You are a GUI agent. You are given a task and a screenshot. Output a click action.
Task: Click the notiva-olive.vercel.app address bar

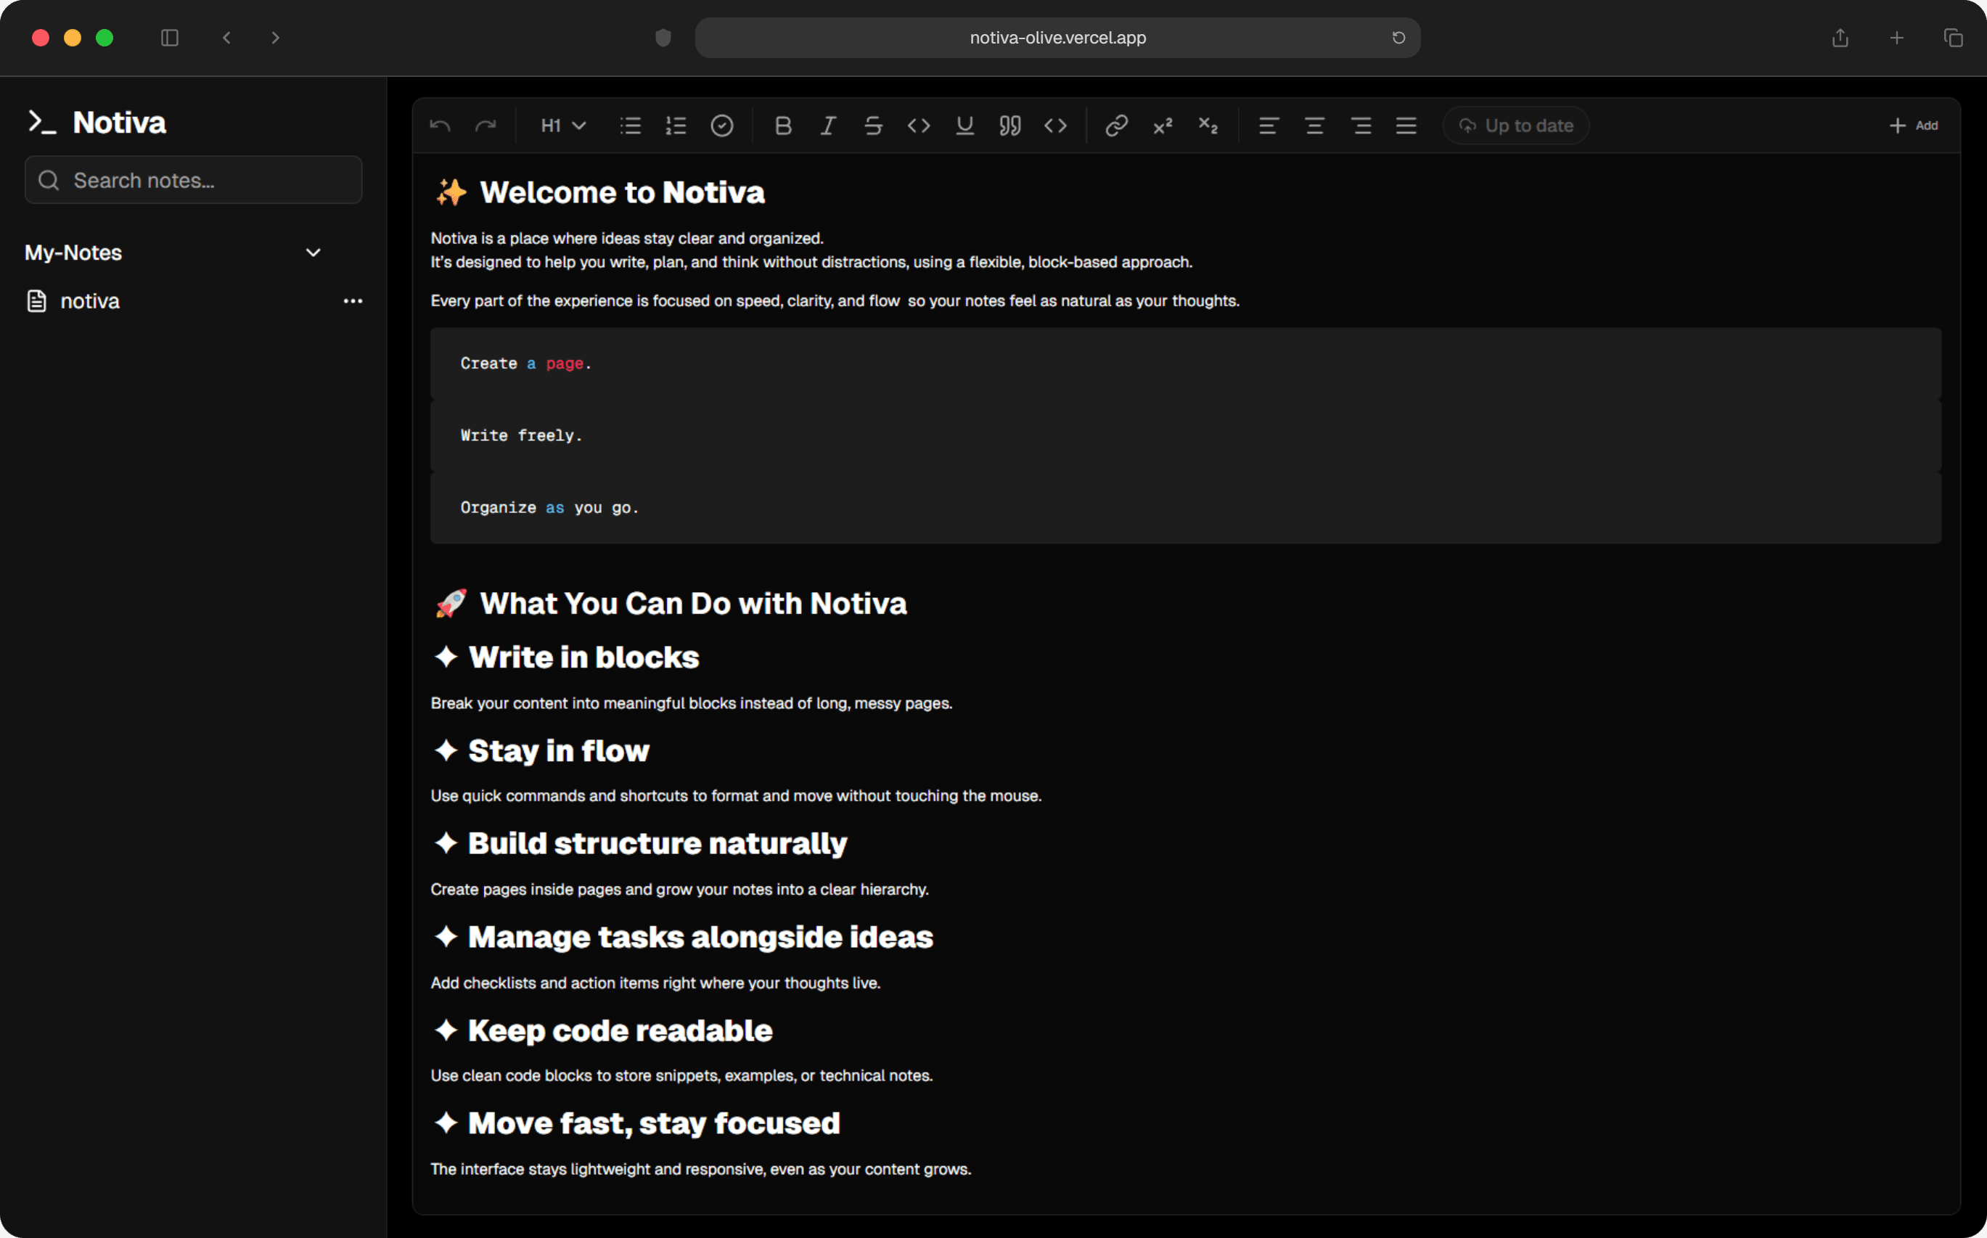pos(1057,38)
